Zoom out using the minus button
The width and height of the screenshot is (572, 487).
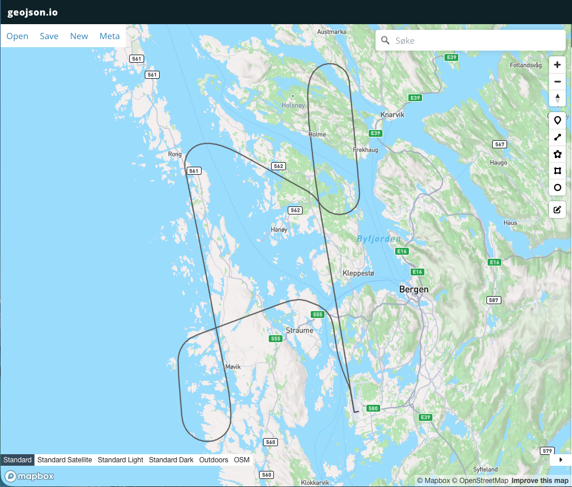click(x=557, y=82)
